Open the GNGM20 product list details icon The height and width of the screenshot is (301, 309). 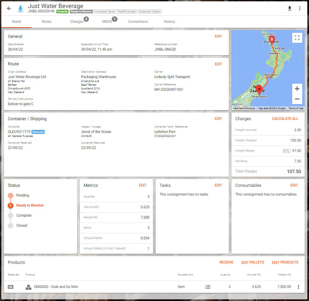[x=208, y=287]
